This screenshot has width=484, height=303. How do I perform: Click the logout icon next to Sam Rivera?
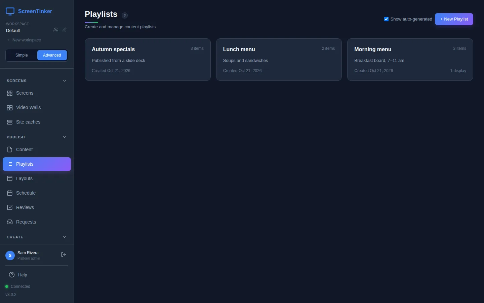63,255
